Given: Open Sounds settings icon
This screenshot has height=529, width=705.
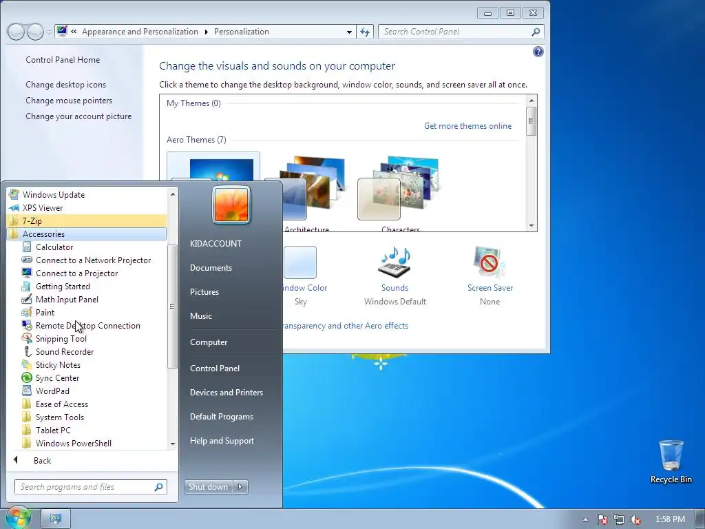Looking at the screenshot, I should point(394,262).
